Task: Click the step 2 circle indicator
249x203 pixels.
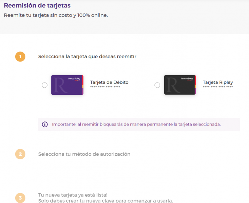Action: coord(20,154)
